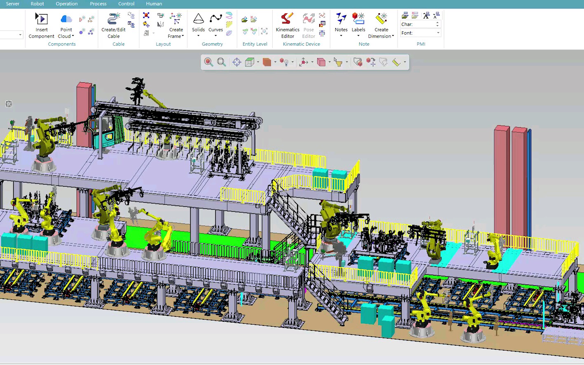Click the mirror object icon in Layout group

click(x=161, y=24)
